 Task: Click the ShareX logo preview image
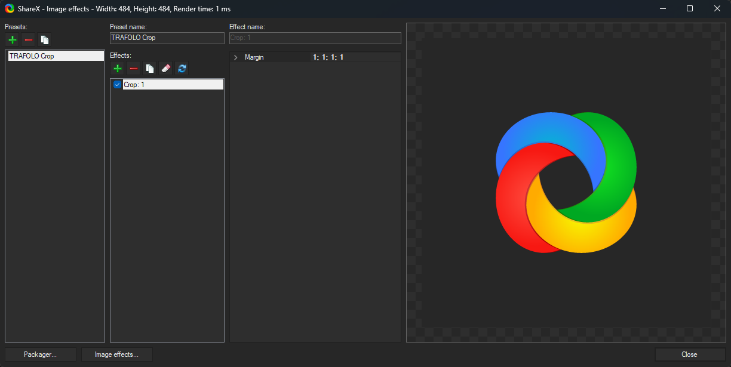click(566, 182)
